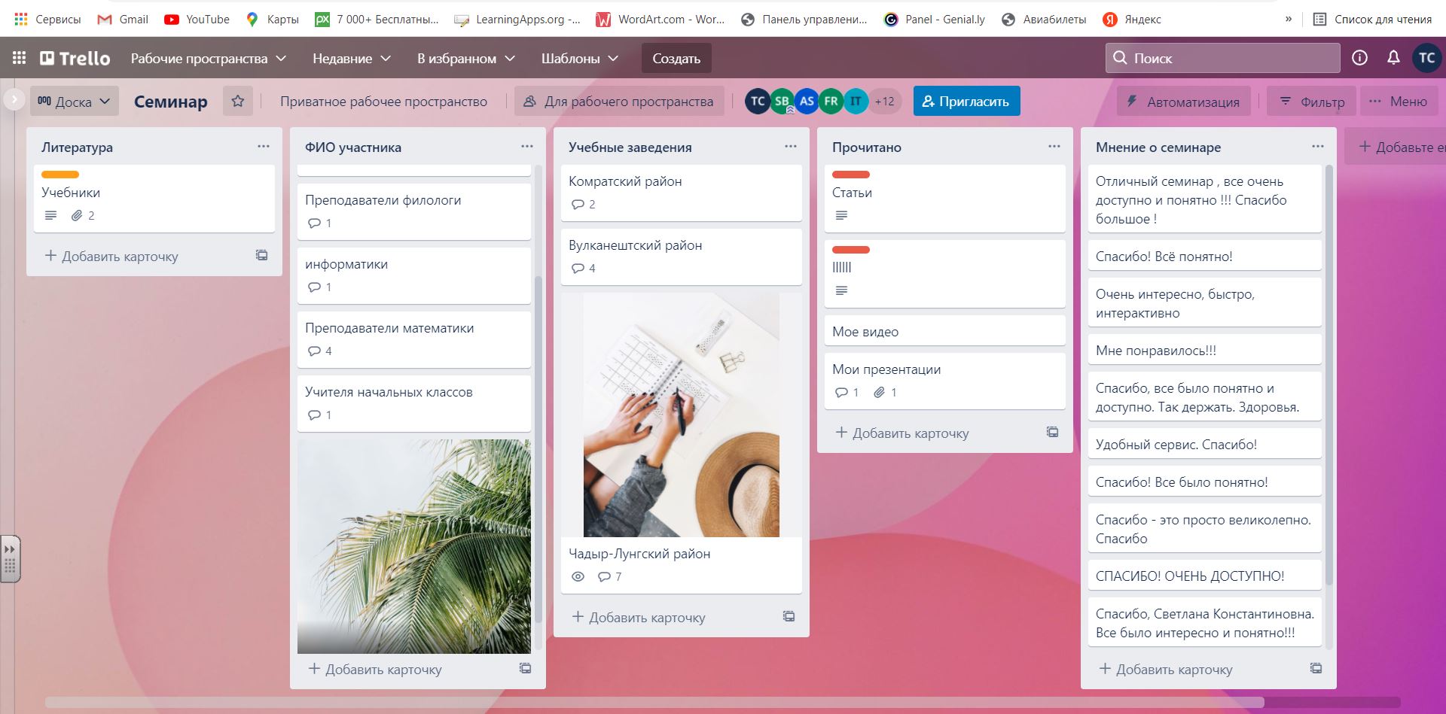
Task: Expand the Шаблоны dropdown
Action: [579, 58]
